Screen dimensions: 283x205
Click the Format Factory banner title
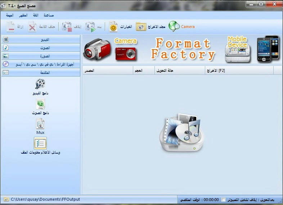click(x=183, y=49)
